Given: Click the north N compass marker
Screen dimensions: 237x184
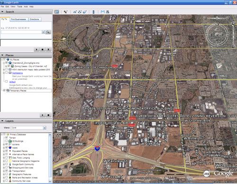Looking at the screenshot, I should (217, 24).
